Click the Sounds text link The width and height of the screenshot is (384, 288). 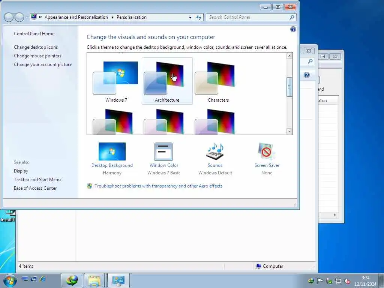[215, 165]
